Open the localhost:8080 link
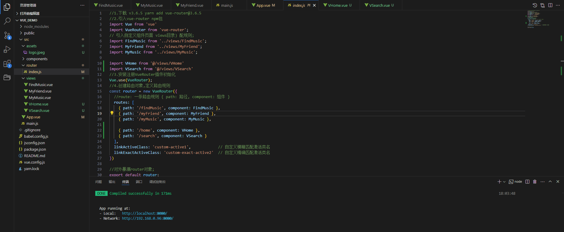 [144, 213]
